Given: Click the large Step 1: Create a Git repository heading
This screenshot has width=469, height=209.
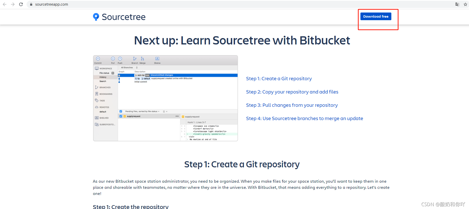Looking at the screenshot, I should [x=242, y=164].
